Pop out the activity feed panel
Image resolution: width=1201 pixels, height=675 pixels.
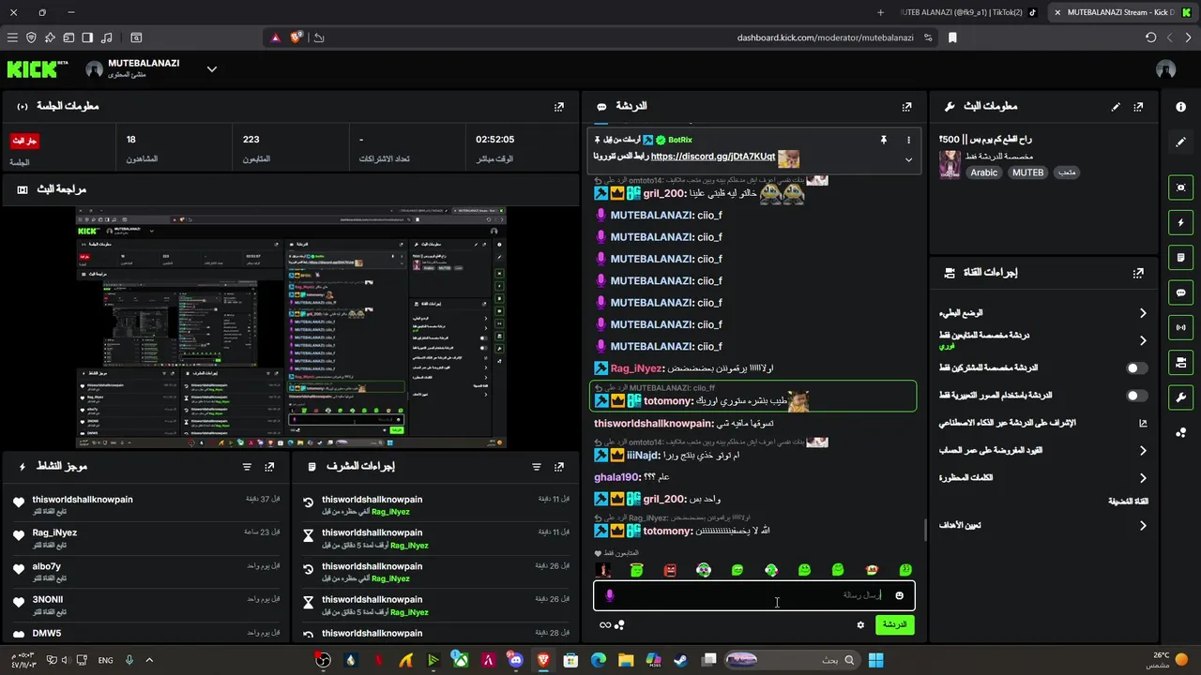(270, 467)
